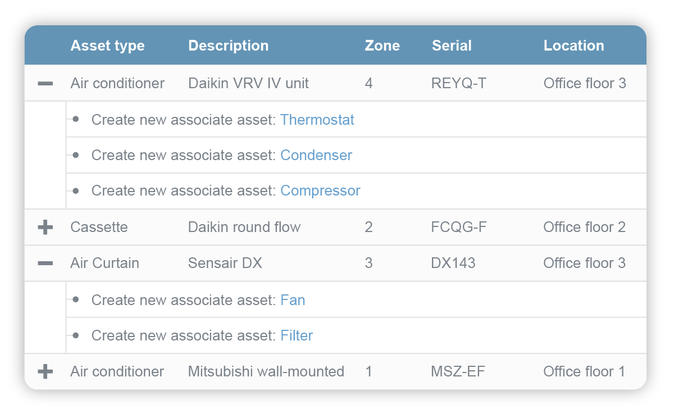Click the Filter associate asset link
This screenshot has width=674, height=418.
[x=297, y=335]
